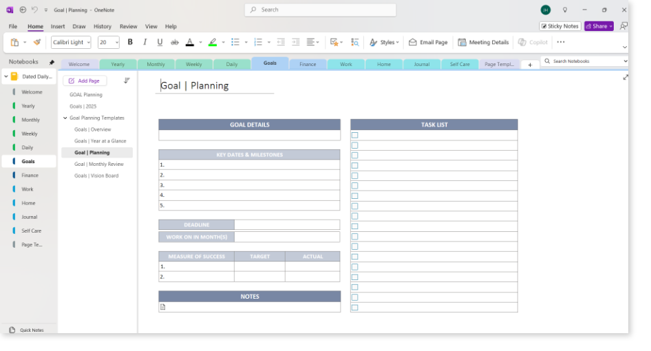Click Email Page
The height and width of the screenshot is (351, 651).
[428, 42]
